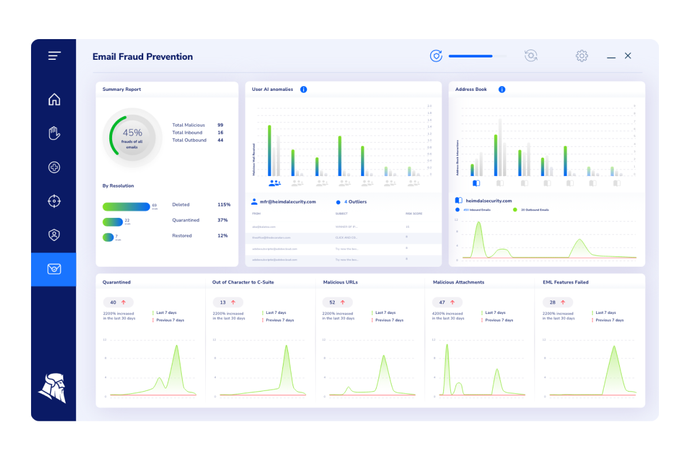Image resolution: width=690 pixels, height=460 pixels.
Task: Click the 4 Outliers label
Action: coord(355,202)
